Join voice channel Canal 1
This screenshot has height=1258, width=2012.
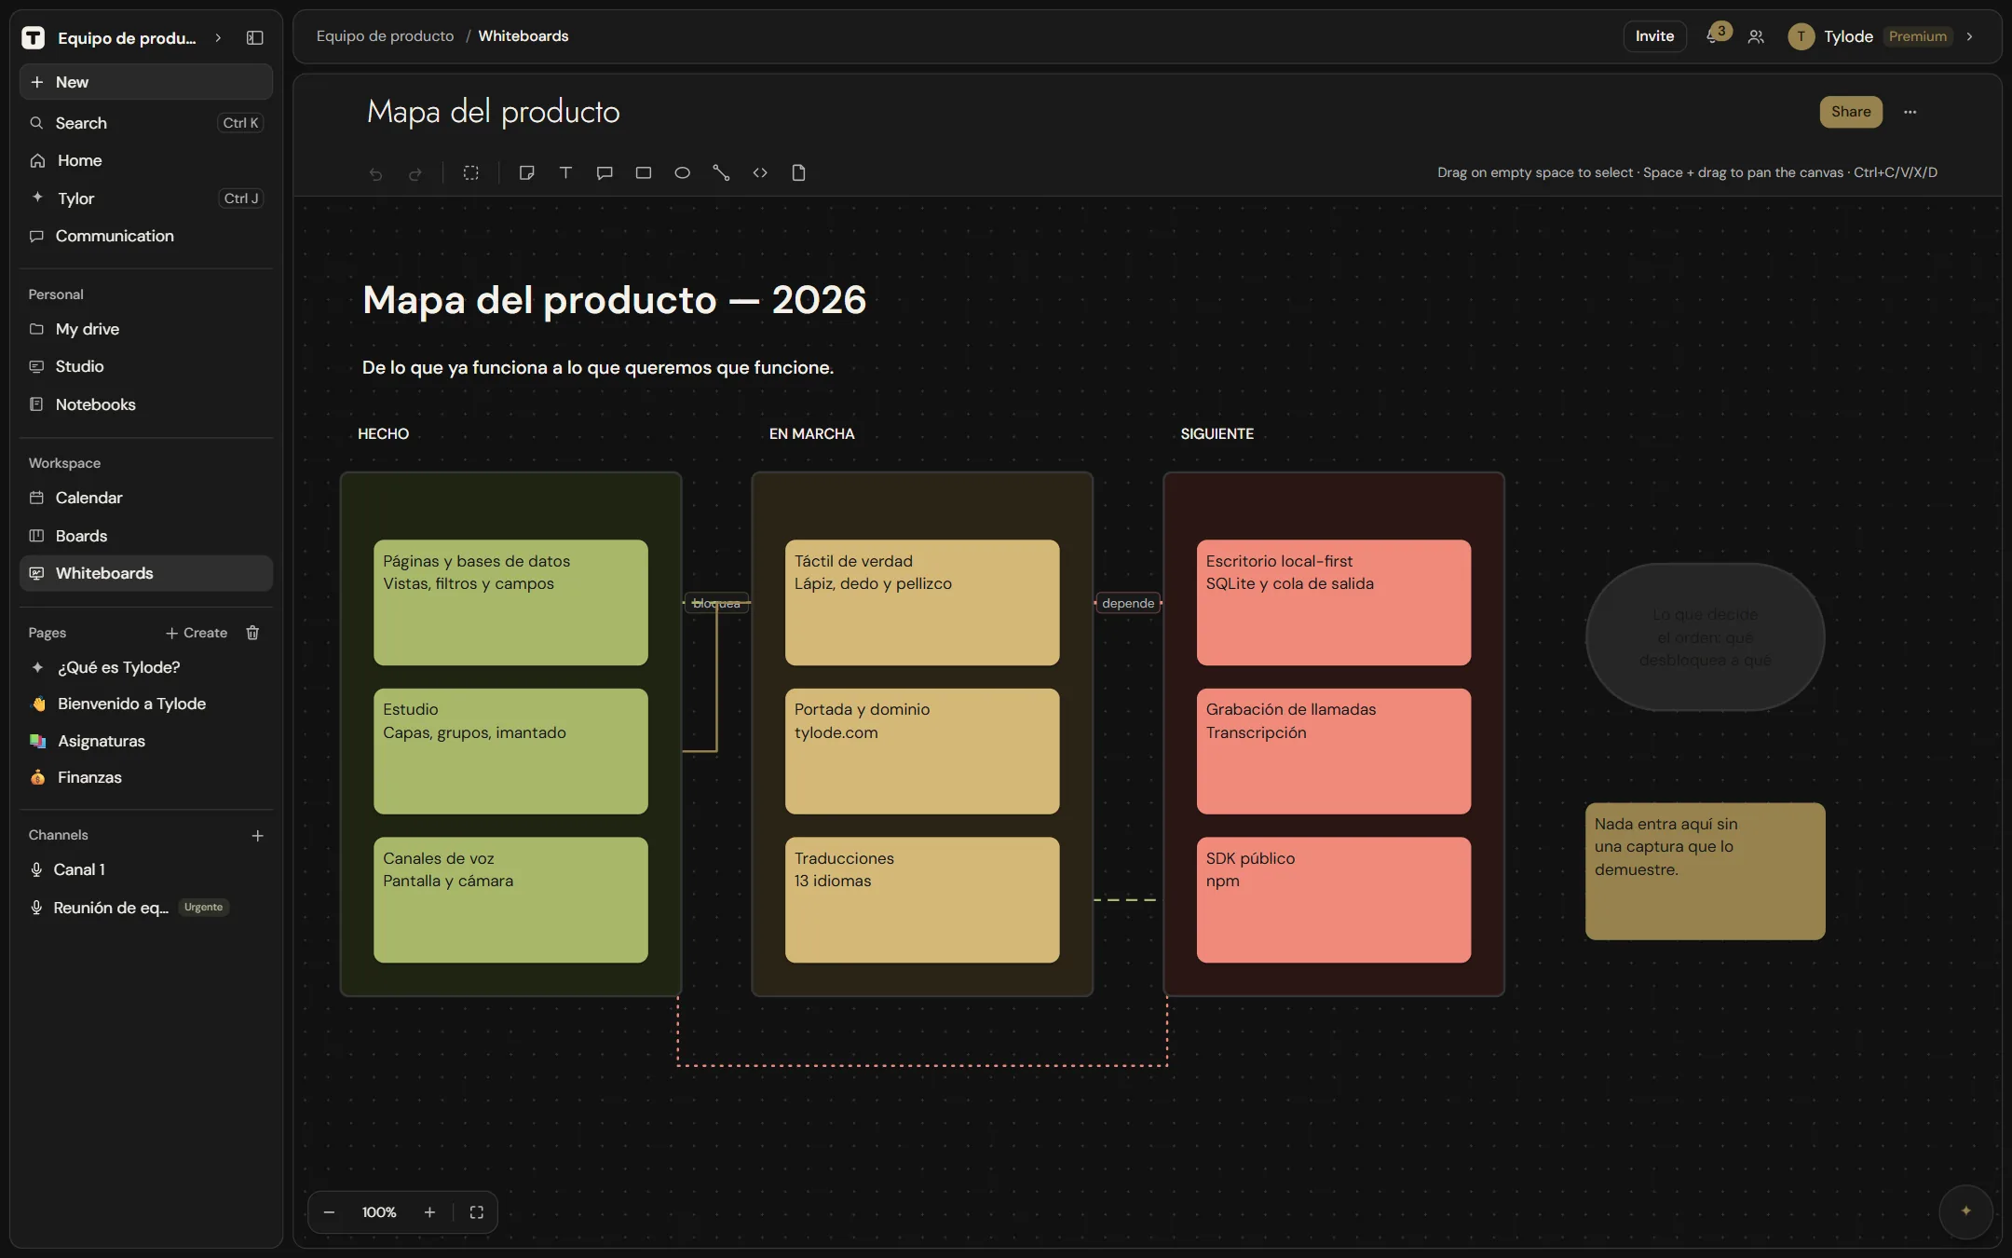tap(146, 869)
